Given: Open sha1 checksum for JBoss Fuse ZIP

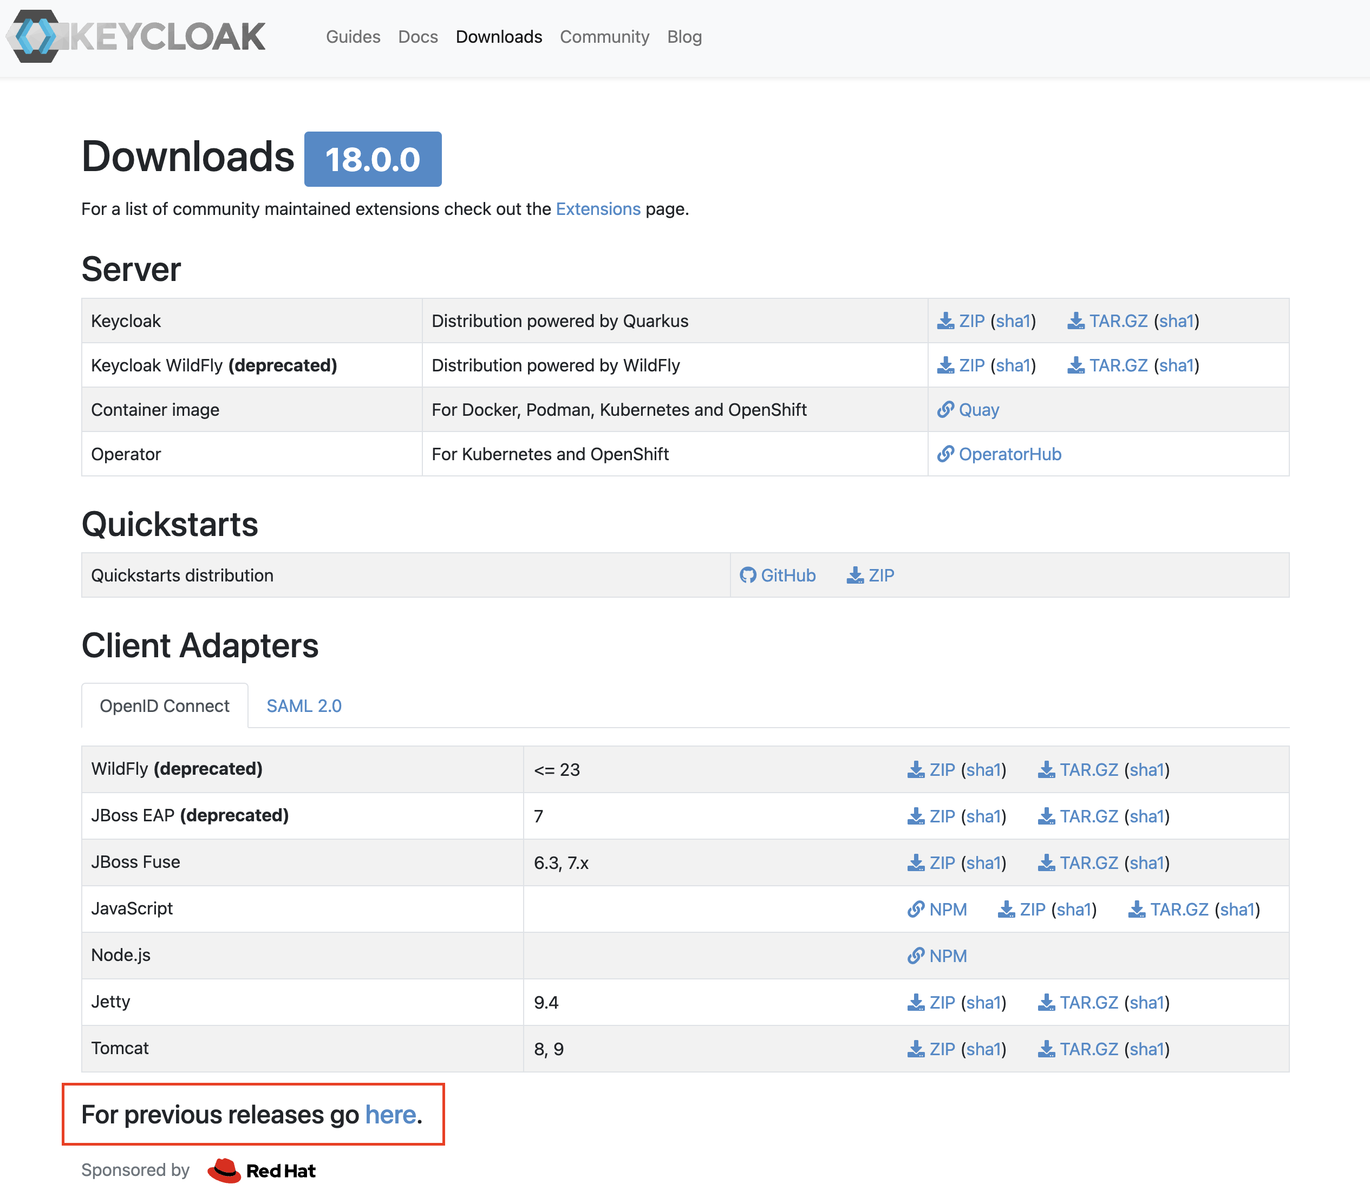Looking at the screenshot, I should [983, 862].
